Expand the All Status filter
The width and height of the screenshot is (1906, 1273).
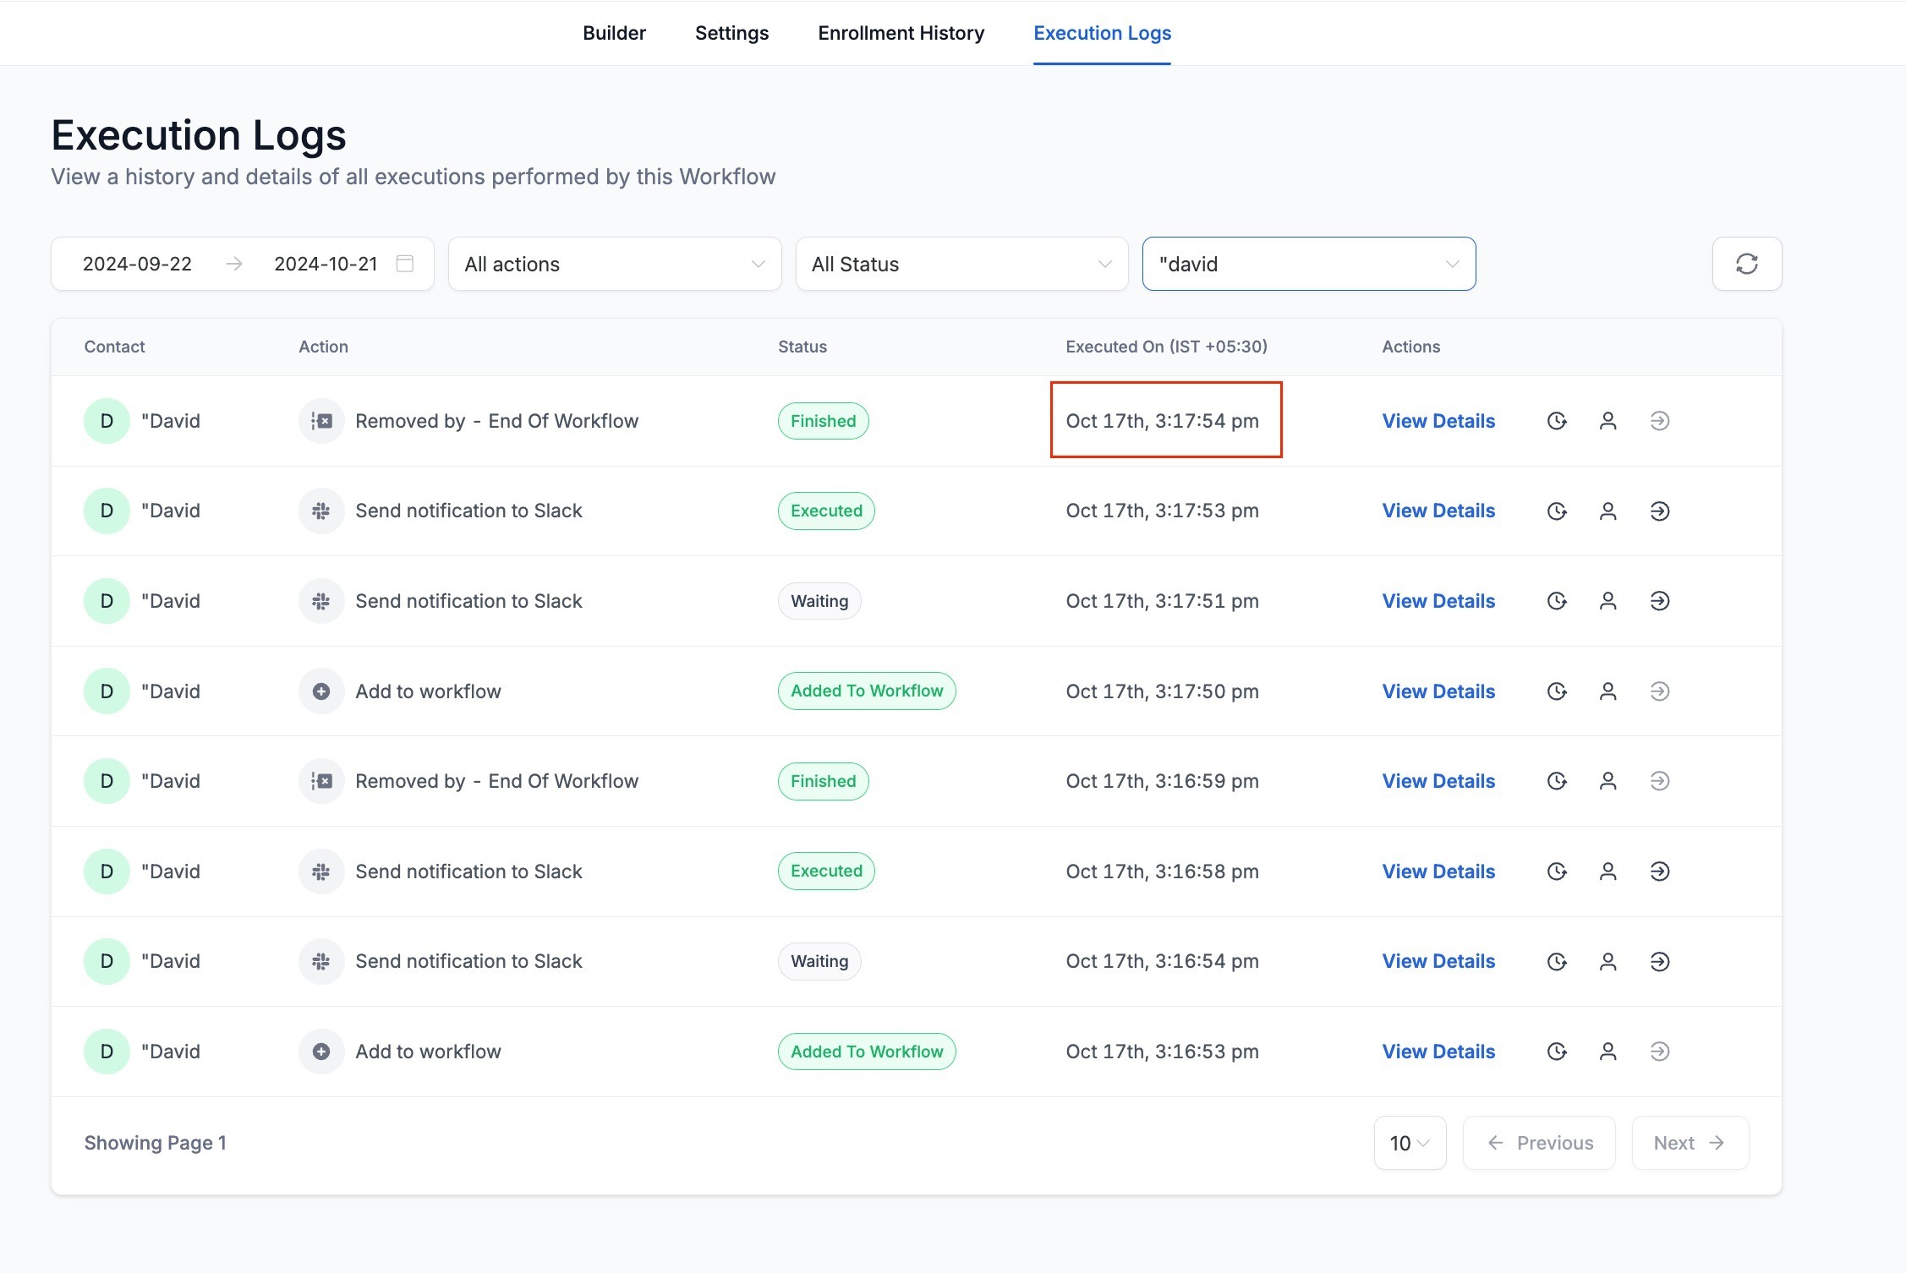[x=961, y=264]
